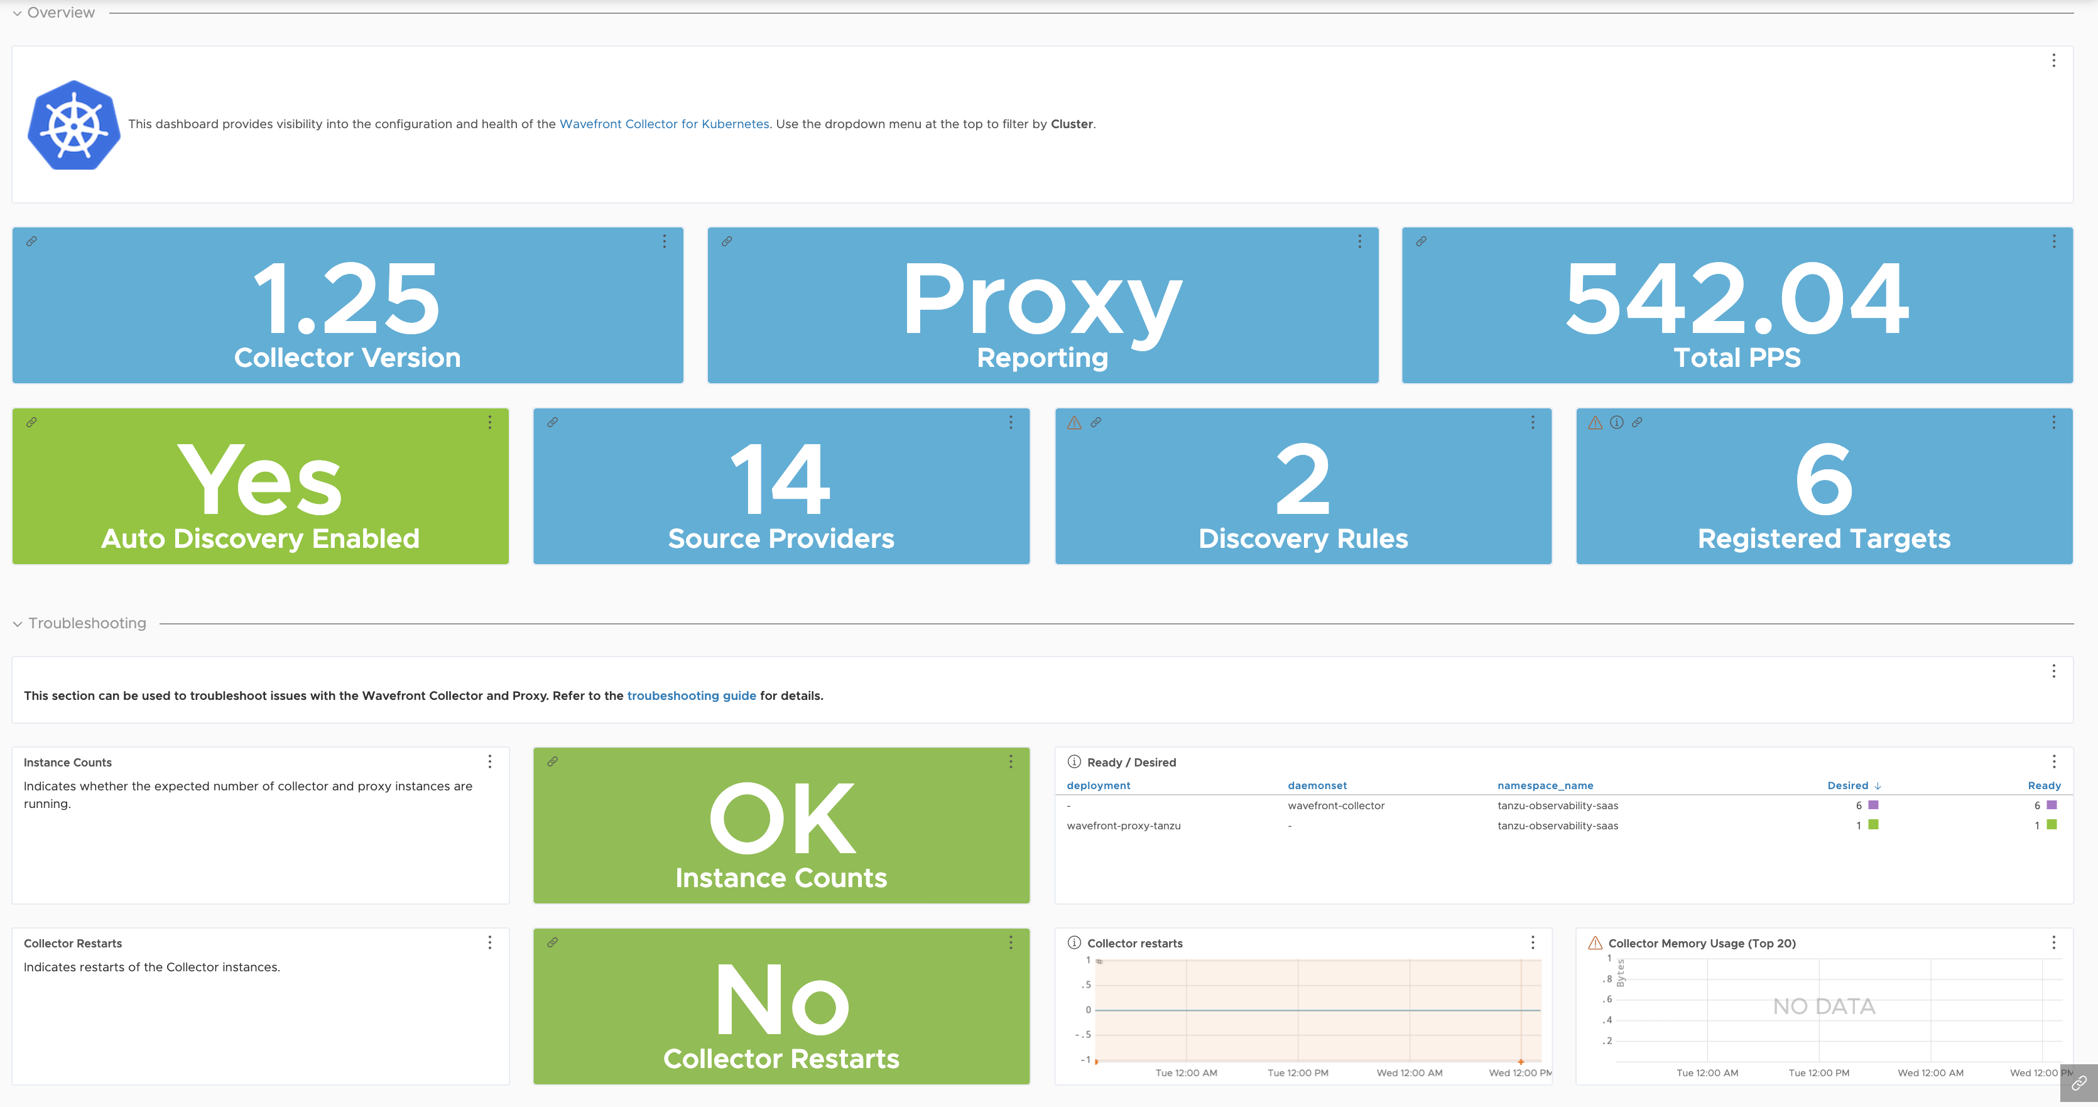Screen dimensions: 2098x1107
Task: Open kebab menu on Collector Version card
Action: [x=664, y=241]
